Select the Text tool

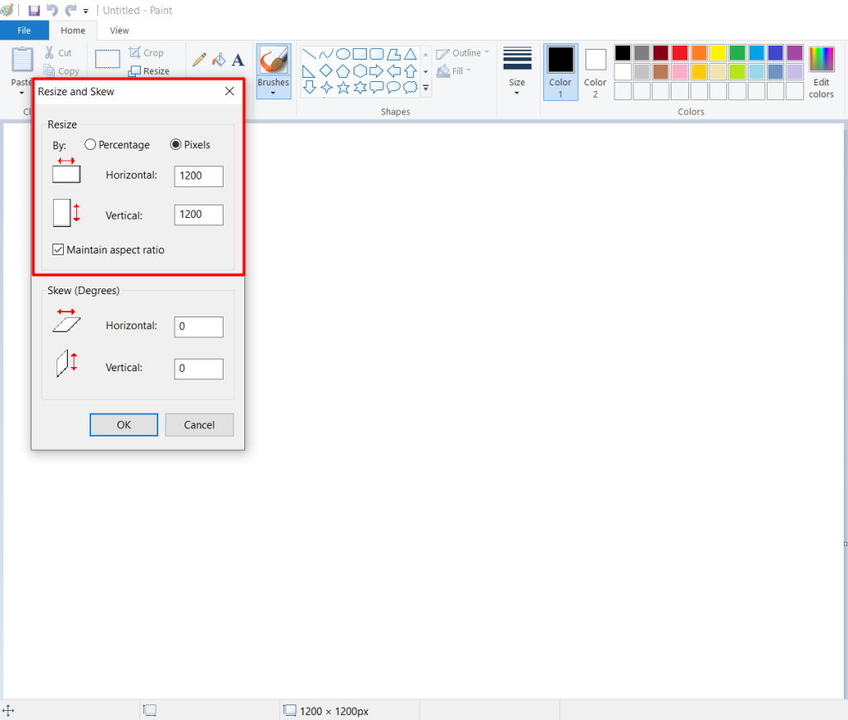238,60
